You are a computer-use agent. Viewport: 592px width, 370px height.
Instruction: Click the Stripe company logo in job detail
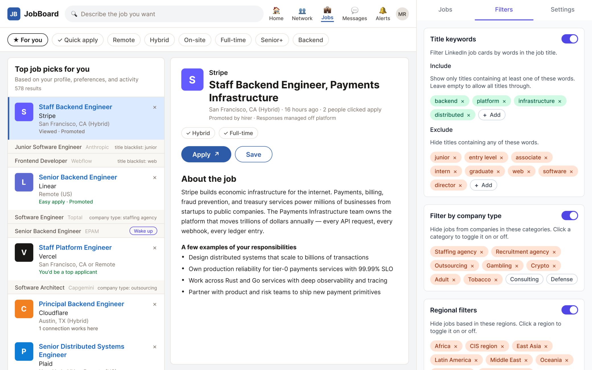[192, 79]
